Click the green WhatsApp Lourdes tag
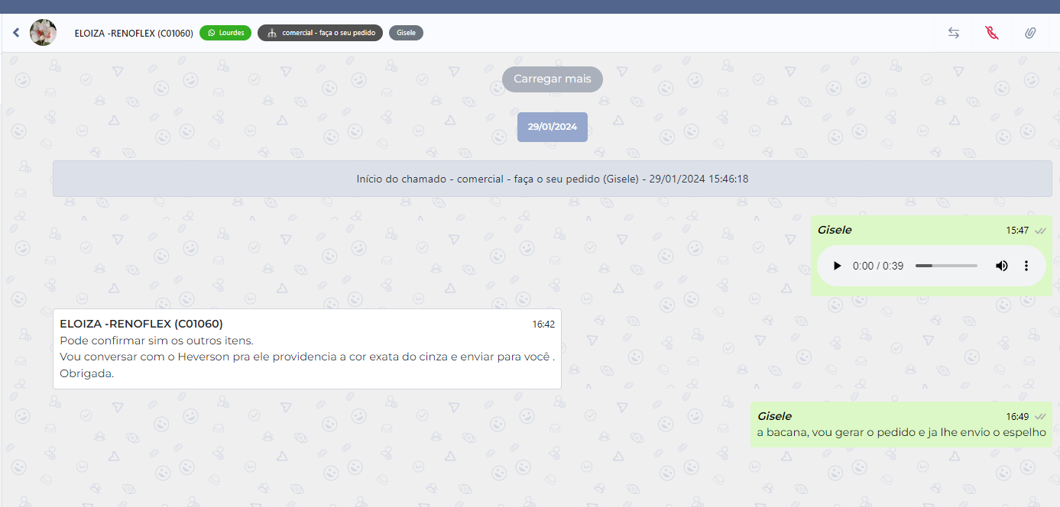Viewport: 1060px width, 507px height. [x=225, y=33]
